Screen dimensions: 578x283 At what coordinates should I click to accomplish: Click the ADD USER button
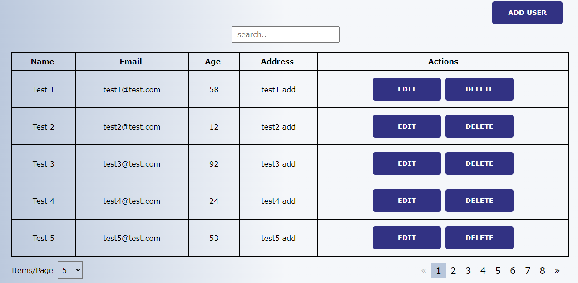(x=527, y=13)
